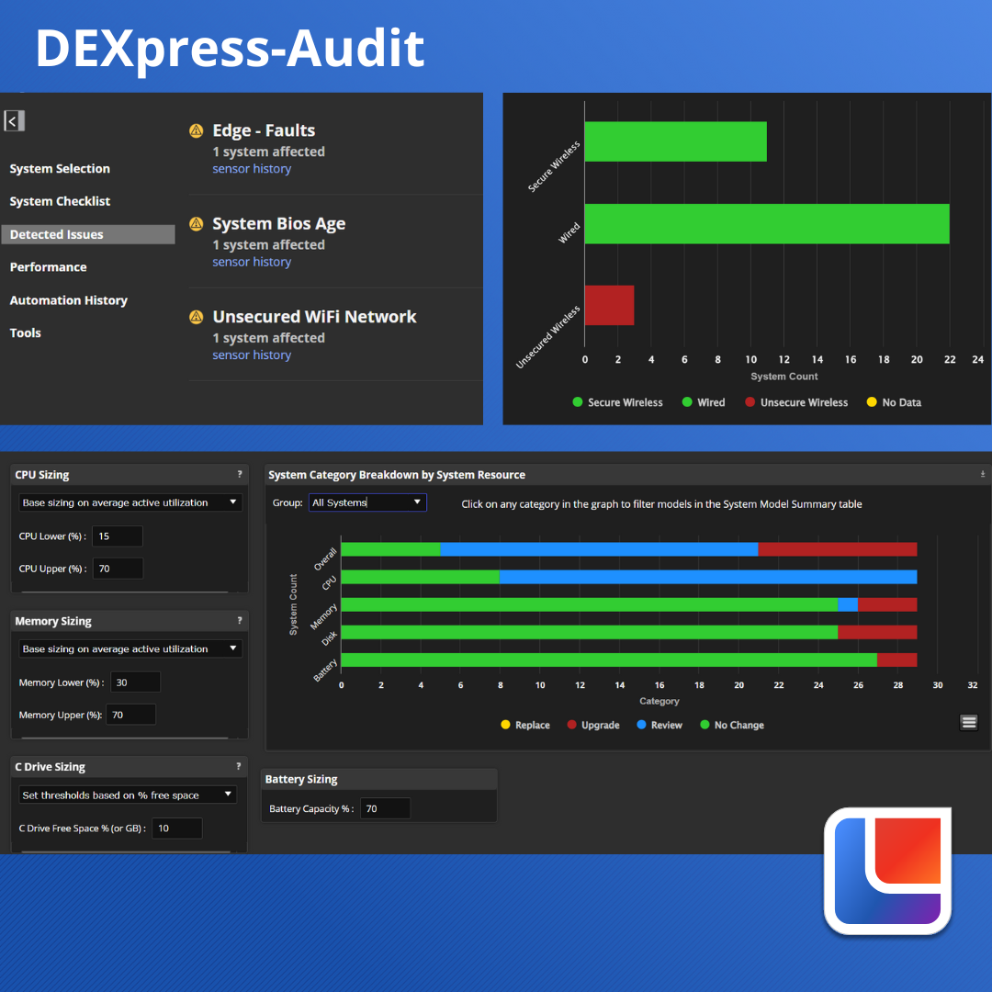Open System Checklist in sidebar
992x992 pixels.
60,201
